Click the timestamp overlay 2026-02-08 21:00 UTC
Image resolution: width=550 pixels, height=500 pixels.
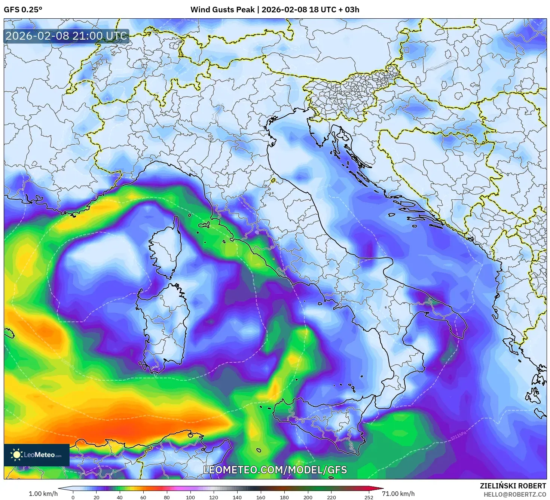[66, 36]
